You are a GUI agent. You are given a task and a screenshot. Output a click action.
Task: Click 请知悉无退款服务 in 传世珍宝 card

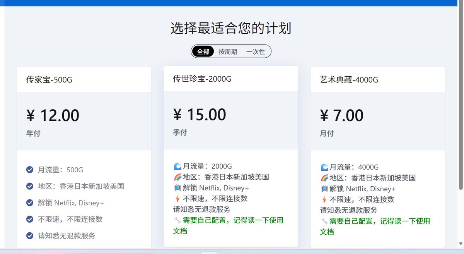(x=201, y=209)
